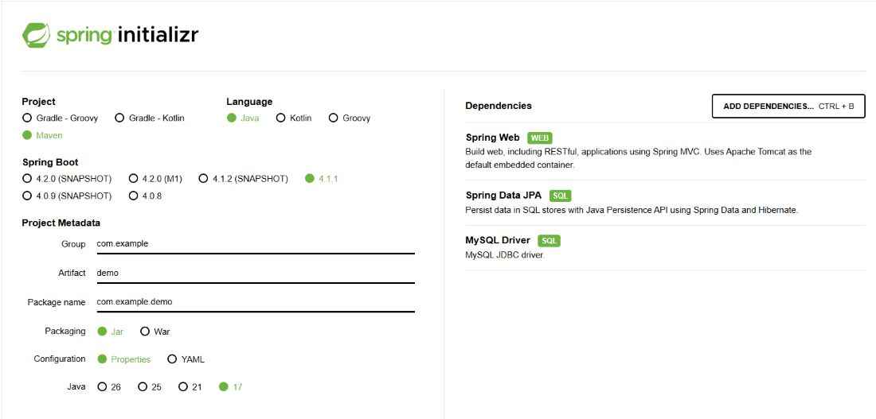Click the SQL badge next to MySQL Driver

549,241
